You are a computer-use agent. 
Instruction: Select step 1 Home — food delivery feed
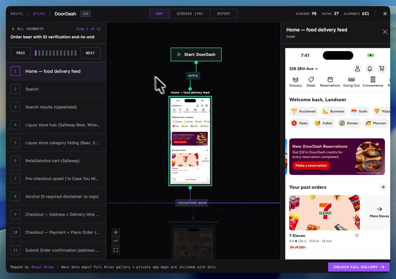56,71
